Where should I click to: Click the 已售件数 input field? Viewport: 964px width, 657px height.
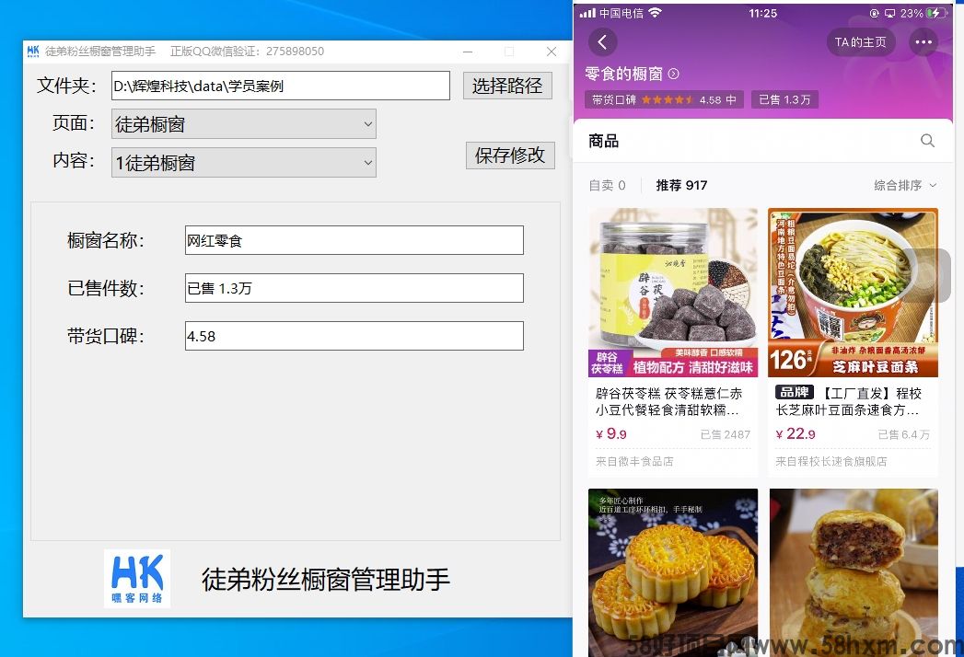tap(354, 288)
